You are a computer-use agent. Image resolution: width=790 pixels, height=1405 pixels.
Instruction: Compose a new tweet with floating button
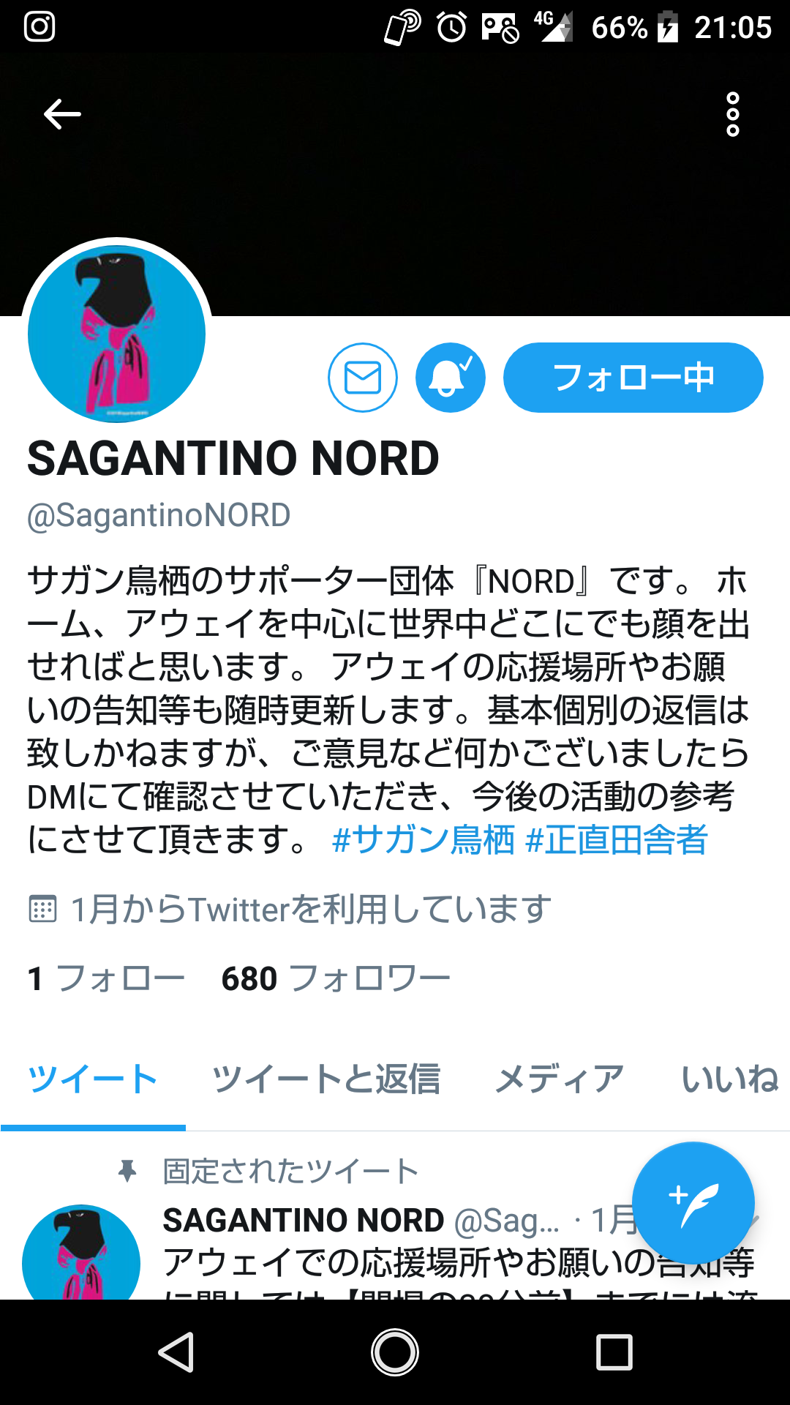[x=693, y=1203]
